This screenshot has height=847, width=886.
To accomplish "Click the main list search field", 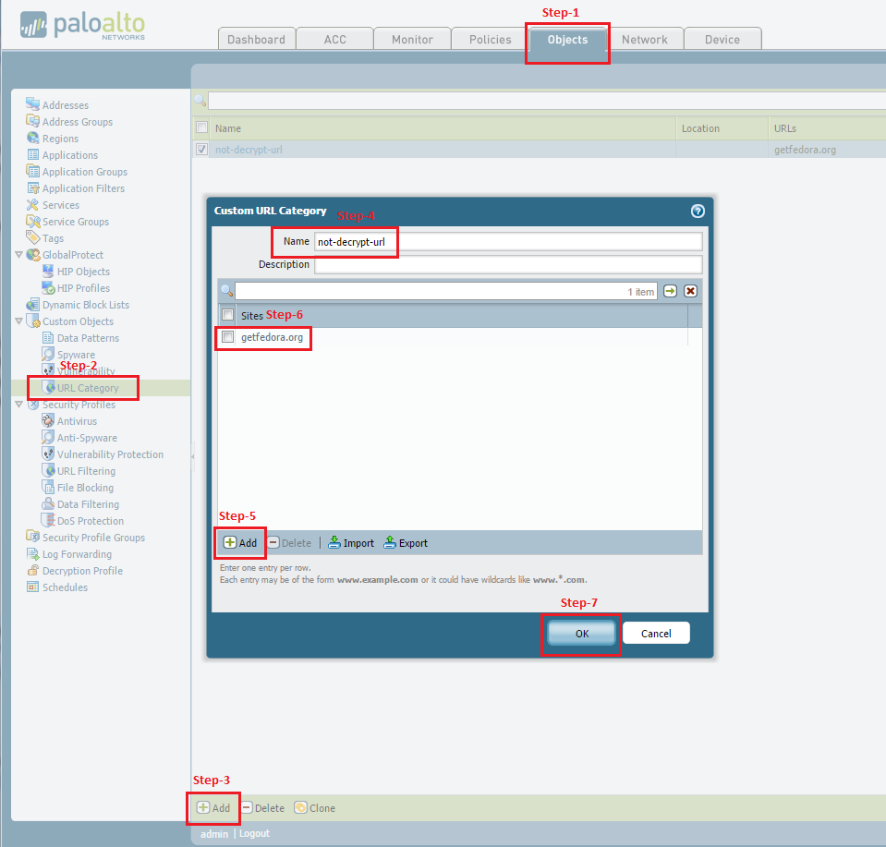I will pyautogui.click(x=547, y=102).
